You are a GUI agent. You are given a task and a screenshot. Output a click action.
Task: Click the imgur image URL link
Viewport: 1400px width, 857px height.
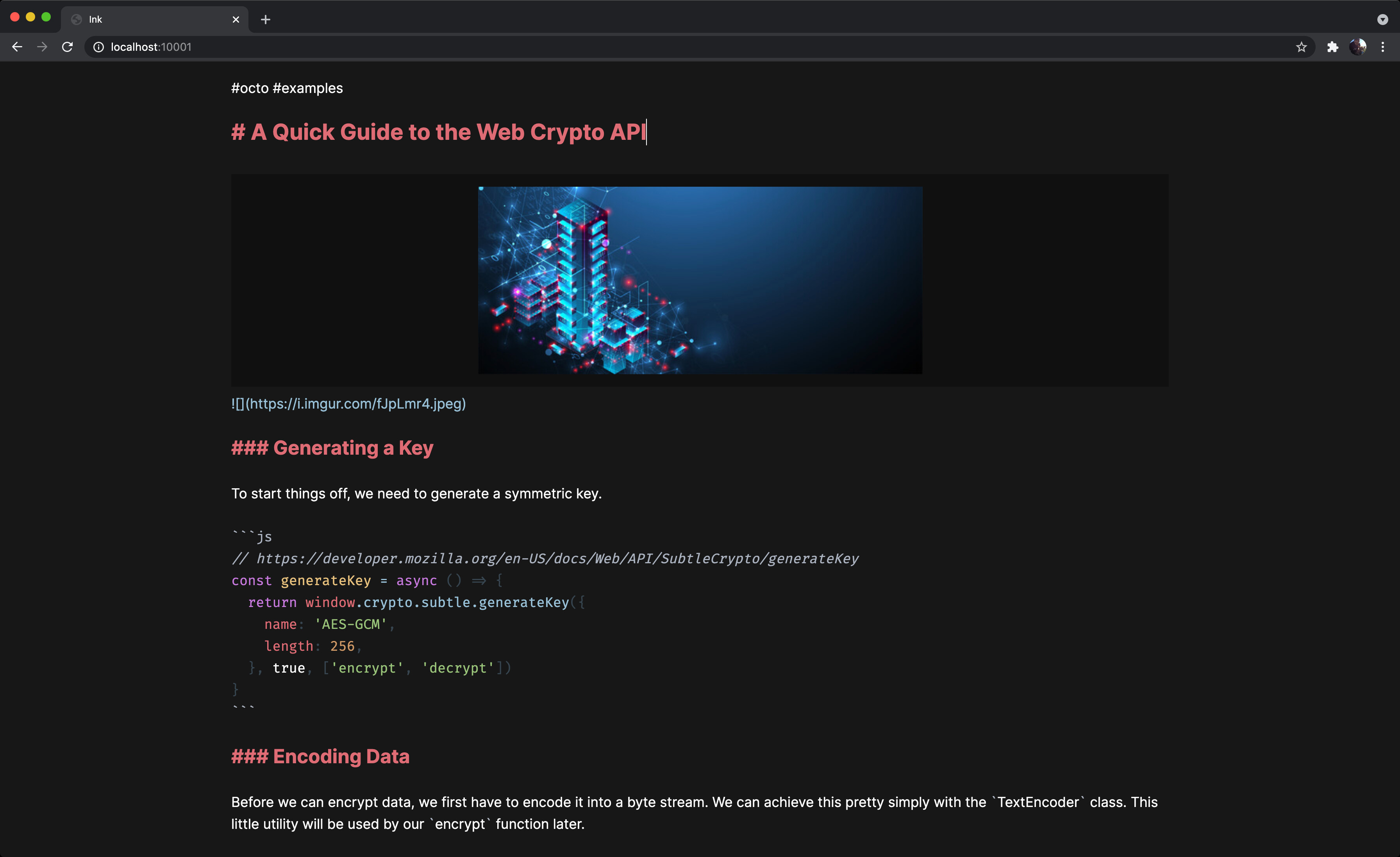(348, 404)
